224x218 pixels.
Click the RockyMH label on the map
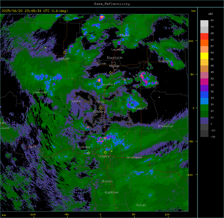click(x=64, y=59)
